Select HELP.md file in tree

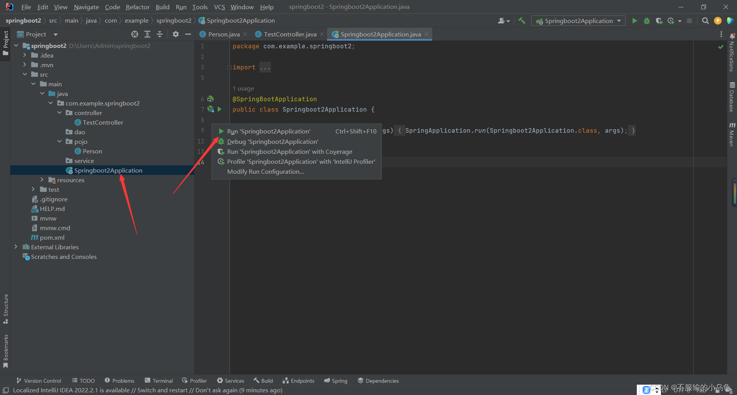point(52,209)
